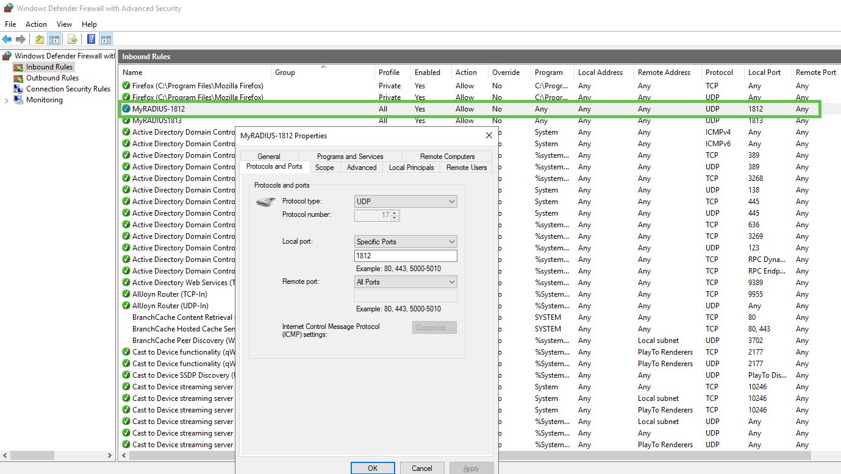
Task: Click green check icon of Cast to Device SSDP Discovery
Action: (126, 375)
